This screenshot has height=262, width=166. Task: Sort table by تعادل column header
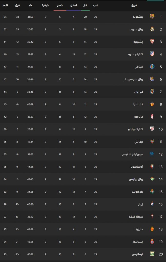(x=74, y=5)
